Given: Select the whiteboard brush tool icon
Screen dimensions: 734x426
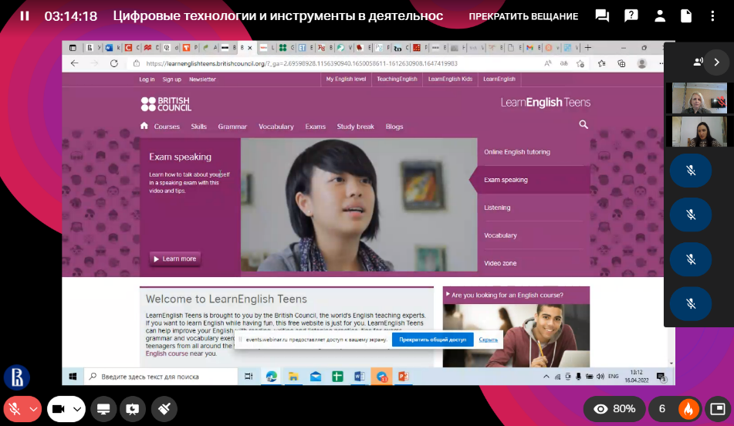Looking at the screenshot, I should pyautogui.click(x=163, y=409).
